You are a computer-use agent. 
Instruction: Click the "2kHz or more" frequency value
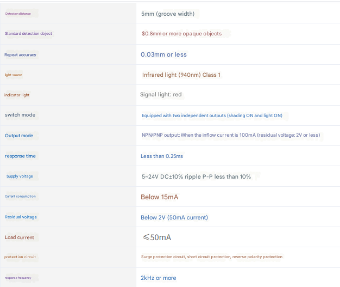(x=158, y=278)
